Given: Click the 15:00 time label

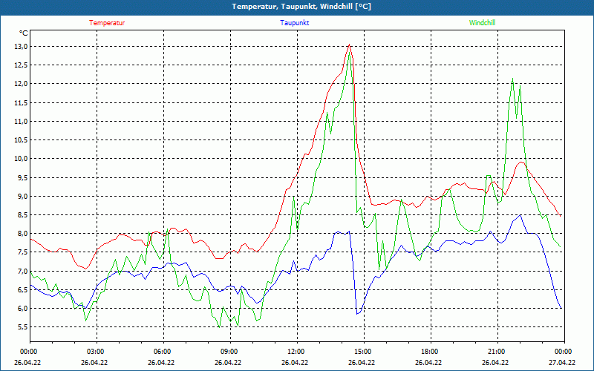Looking at the screenshot, I should point(364,352).
